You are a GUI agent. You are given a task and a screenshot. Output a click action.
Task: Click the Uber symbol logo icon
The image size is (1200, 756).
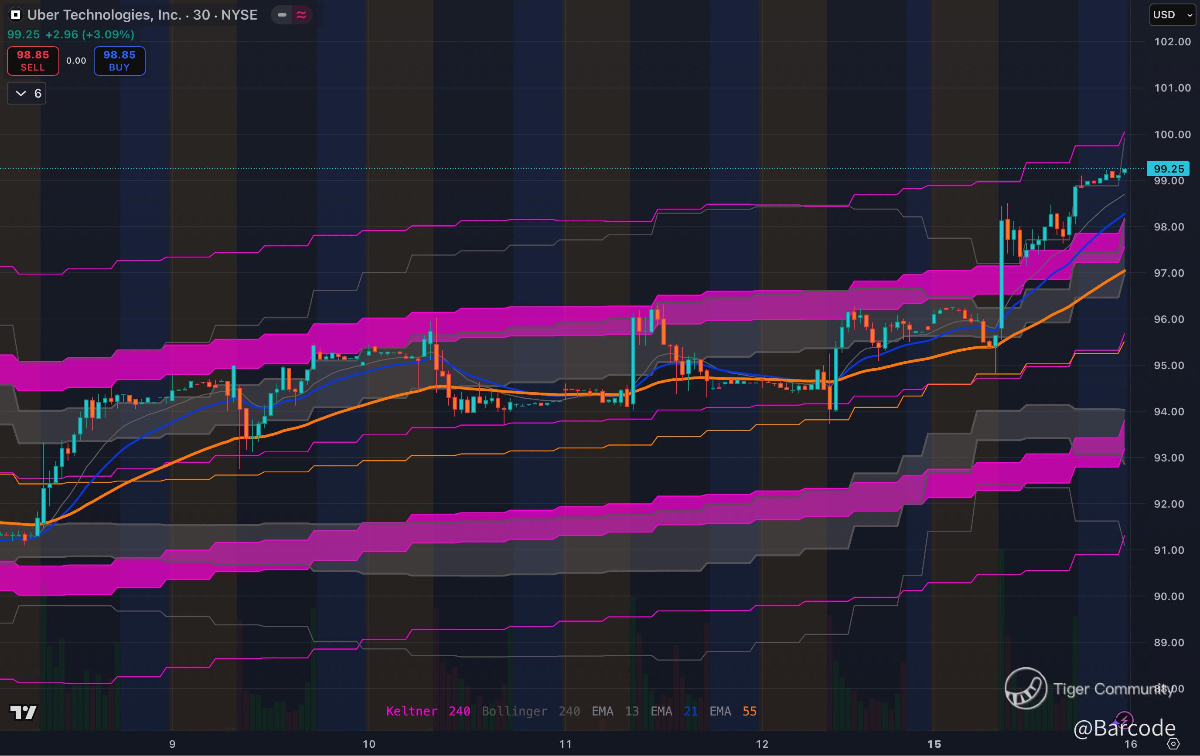tap(15, 15)
